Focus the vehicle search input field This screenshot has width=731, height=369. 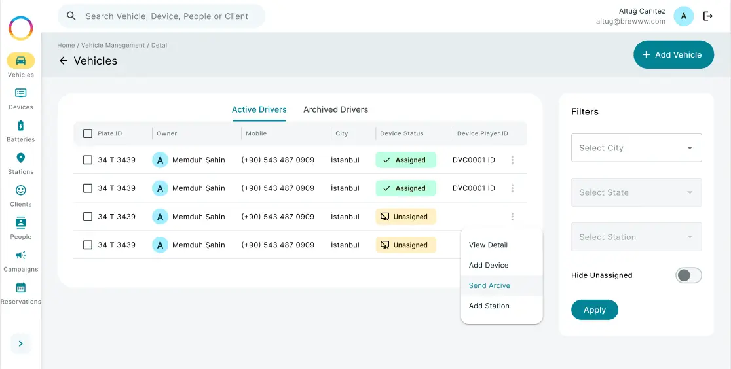pyautogui.click(x=167, y=16)
